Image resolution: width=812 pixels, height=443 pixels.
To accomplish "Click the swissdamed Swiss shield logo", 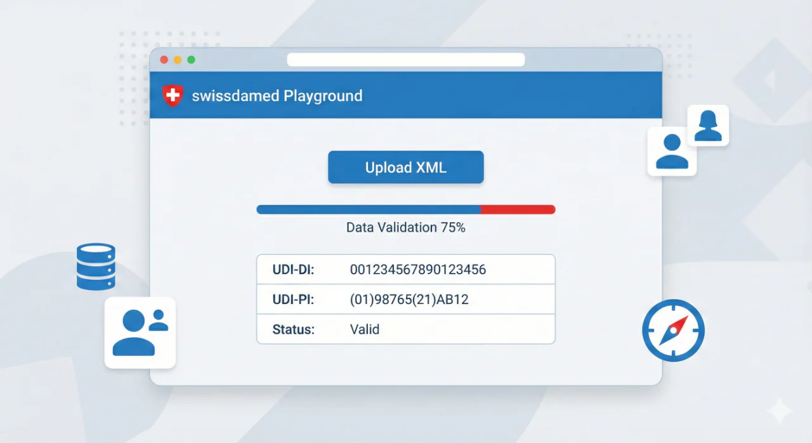I will pos(172,96).
